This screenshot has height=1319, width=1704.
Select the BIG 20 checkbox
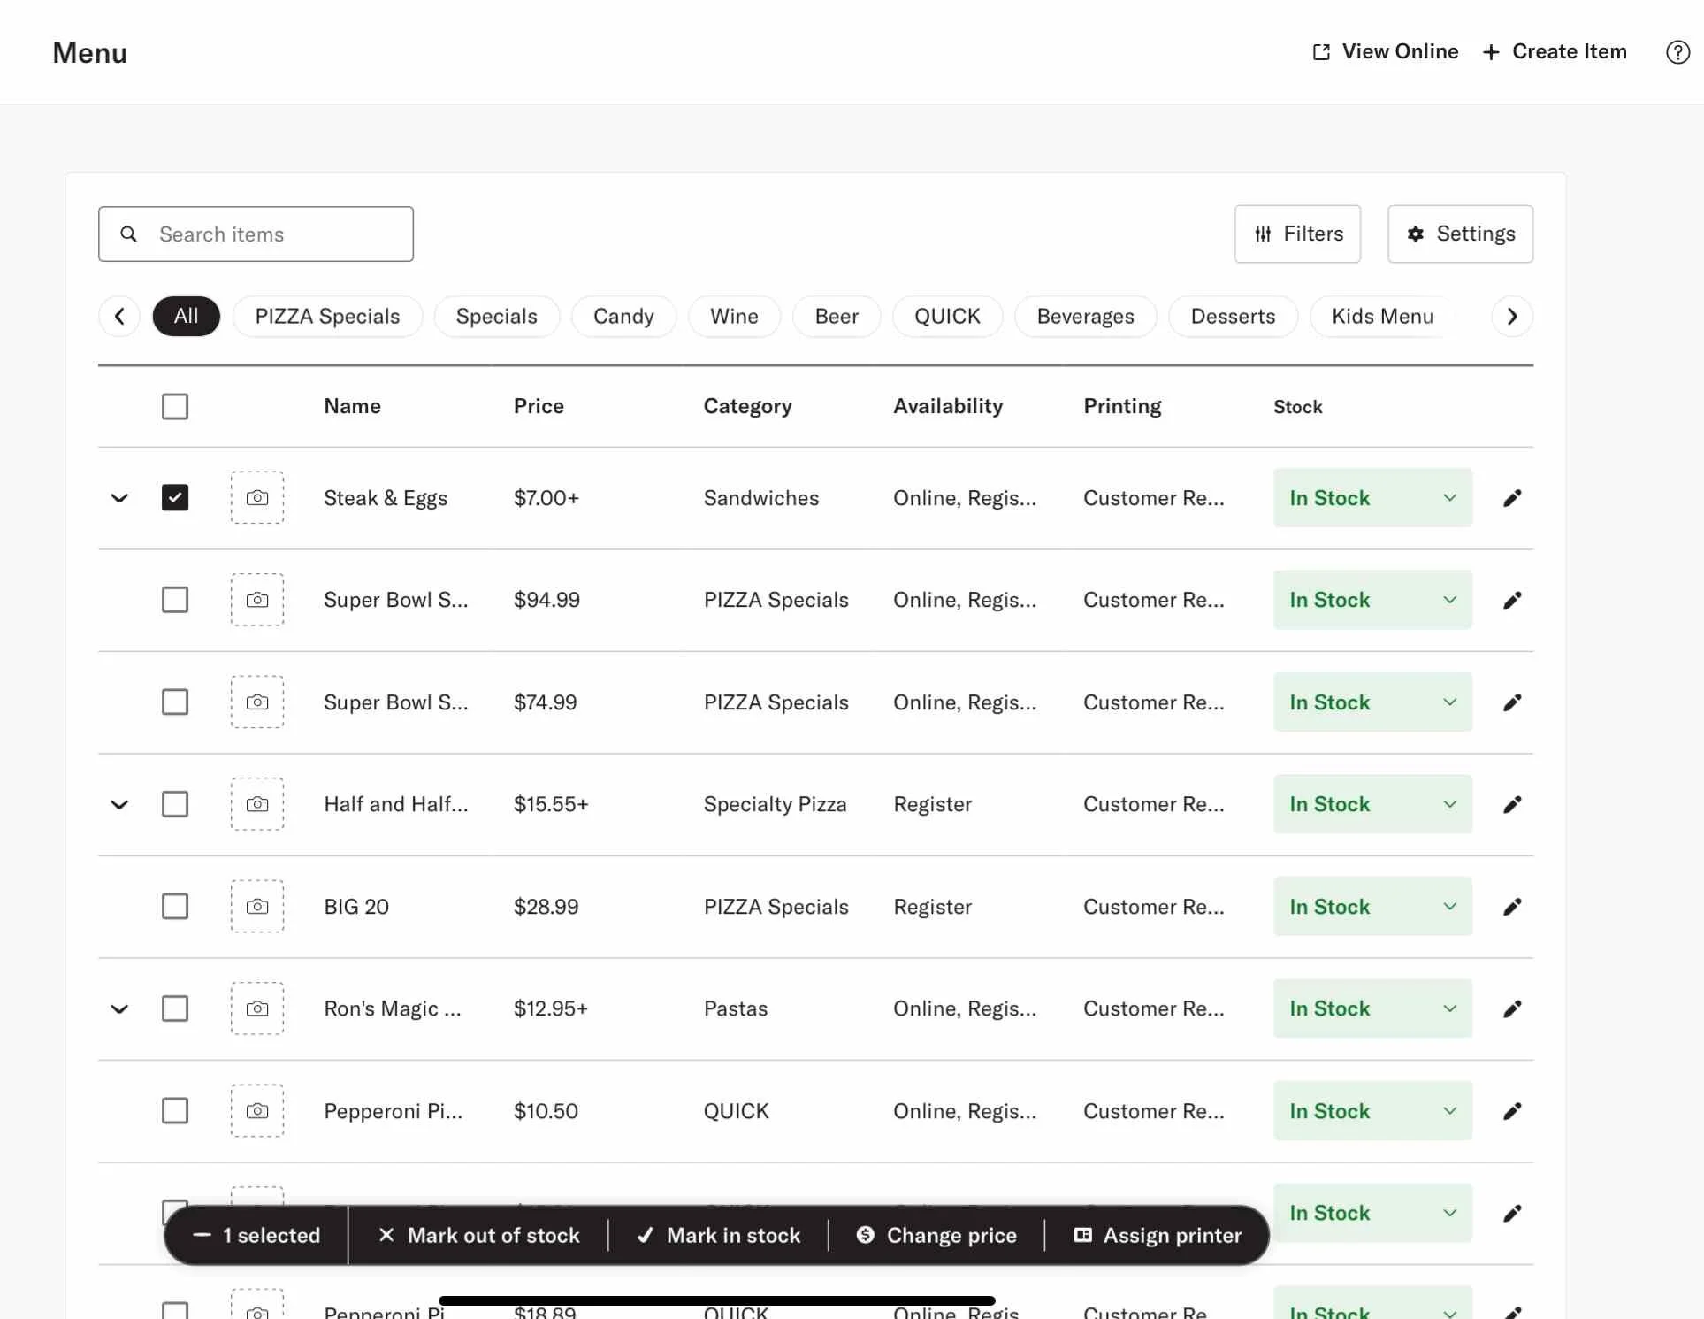coord(175,907)
